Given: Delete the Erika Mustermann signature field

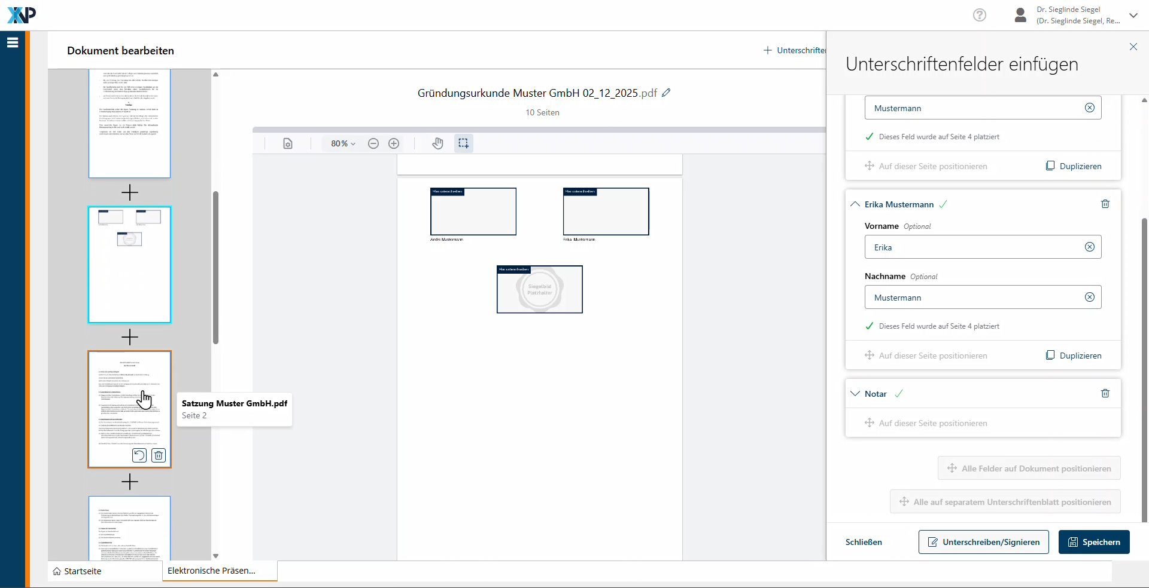Looking at the screenshot, I should point(1105,204).
